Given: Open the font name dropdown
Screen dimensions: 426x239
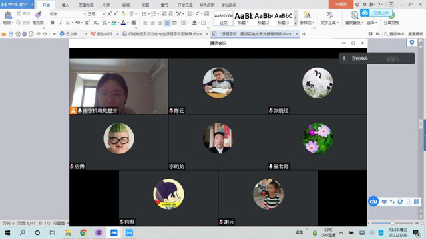Looking at the screenshot, I should [x=67, y=14].
